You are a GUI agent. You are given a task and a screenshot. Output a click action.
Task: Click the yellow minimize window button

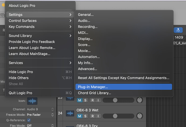[3, 5]
